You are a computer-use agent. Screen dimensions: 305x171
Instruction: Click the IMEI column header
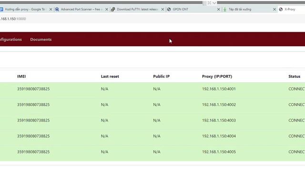(x=21, y=76)
